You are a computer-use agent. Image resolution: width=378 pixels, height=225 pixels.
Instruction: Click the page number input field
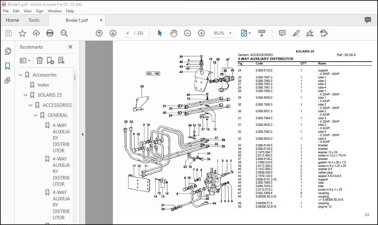127,33
